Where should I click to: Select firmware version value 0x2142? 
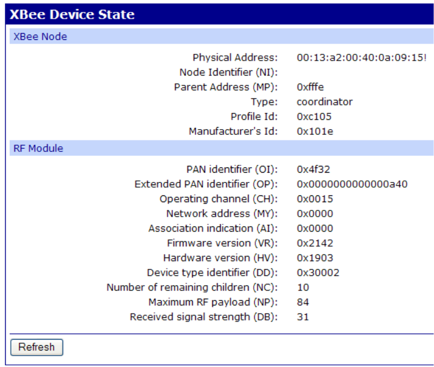[315, 243]
